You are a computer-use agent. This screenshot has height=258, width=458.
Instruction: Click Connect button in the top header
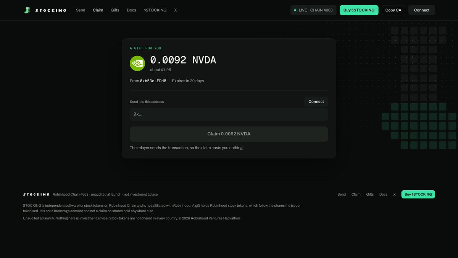tap(422, 10)
